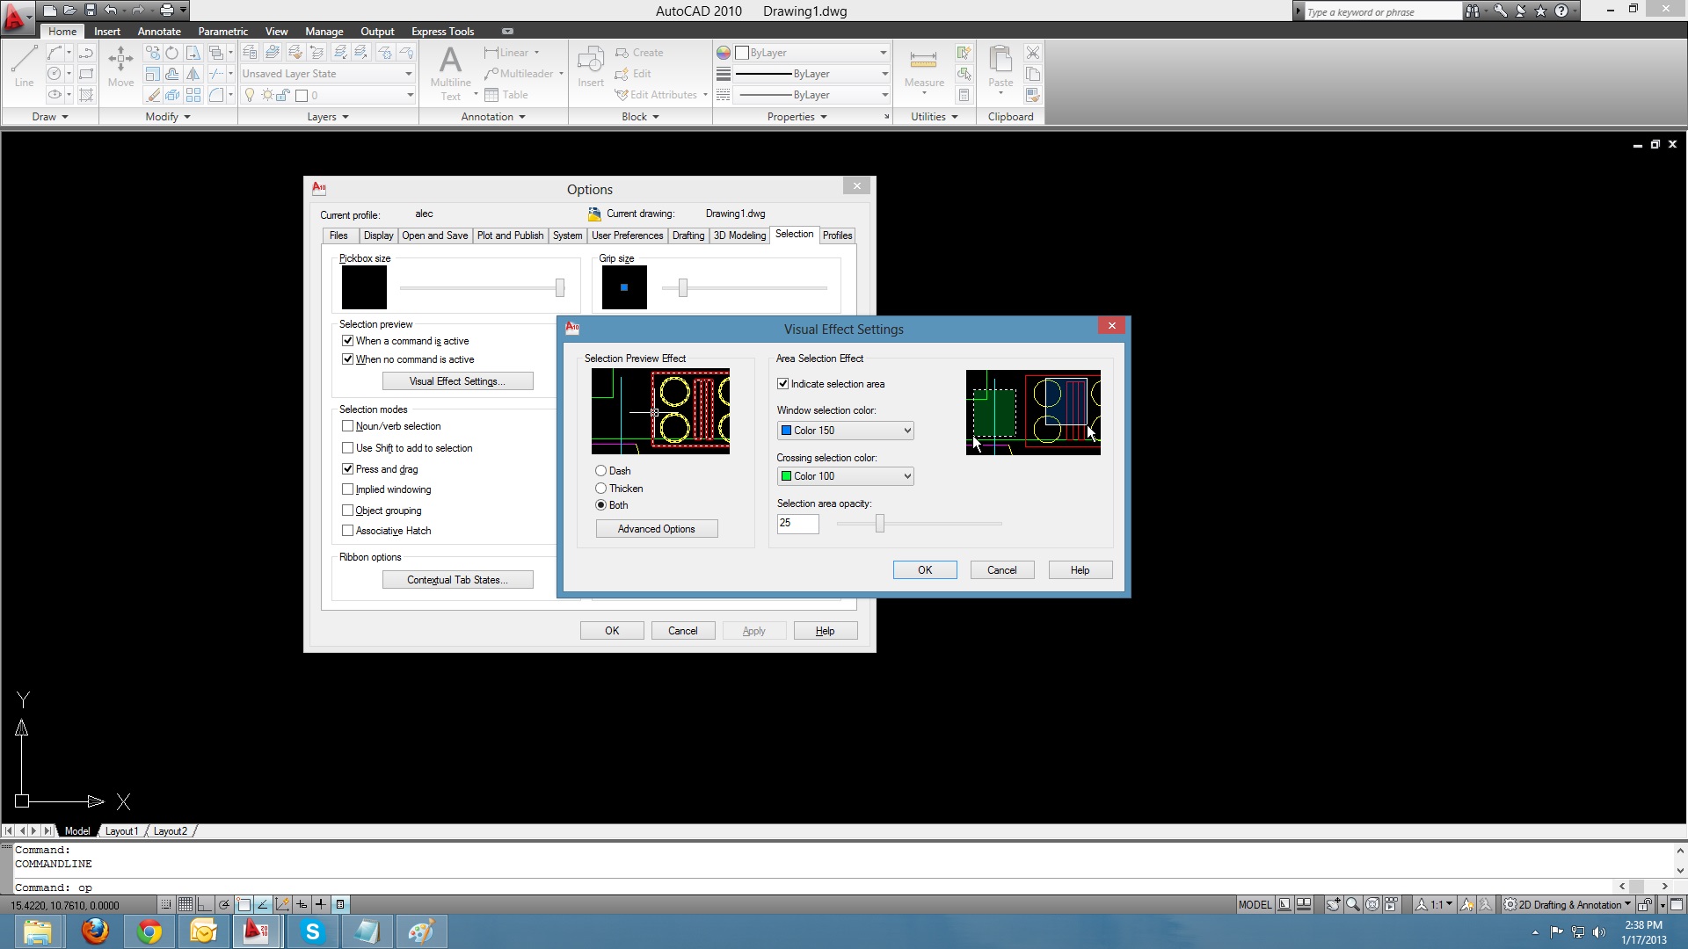Image resolution: width=1688 pixels, height=949 pixels.
Task: Click Contextual Tab States button
Action: 458,580
